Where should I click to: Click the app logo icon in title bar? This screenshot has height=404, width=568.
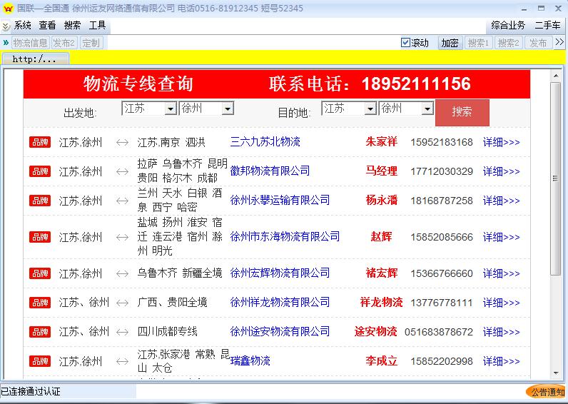click(x=8, y=8)
